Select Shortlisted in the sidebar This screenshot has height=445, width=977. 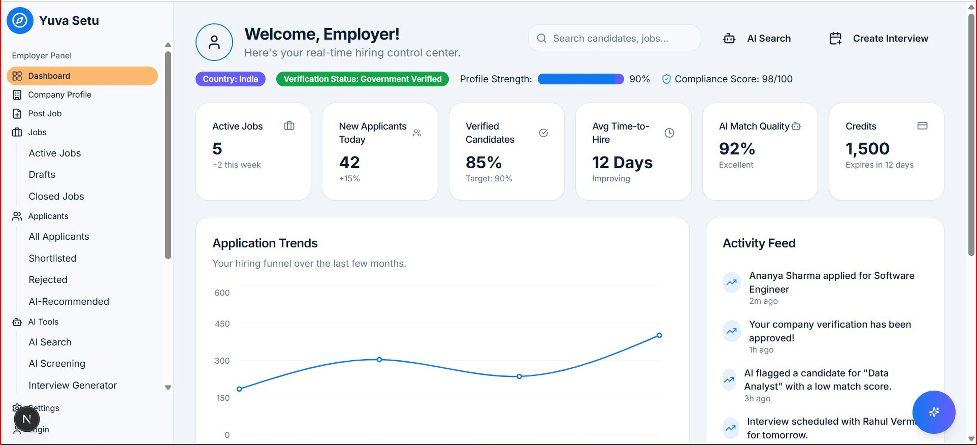coord(52,258)
